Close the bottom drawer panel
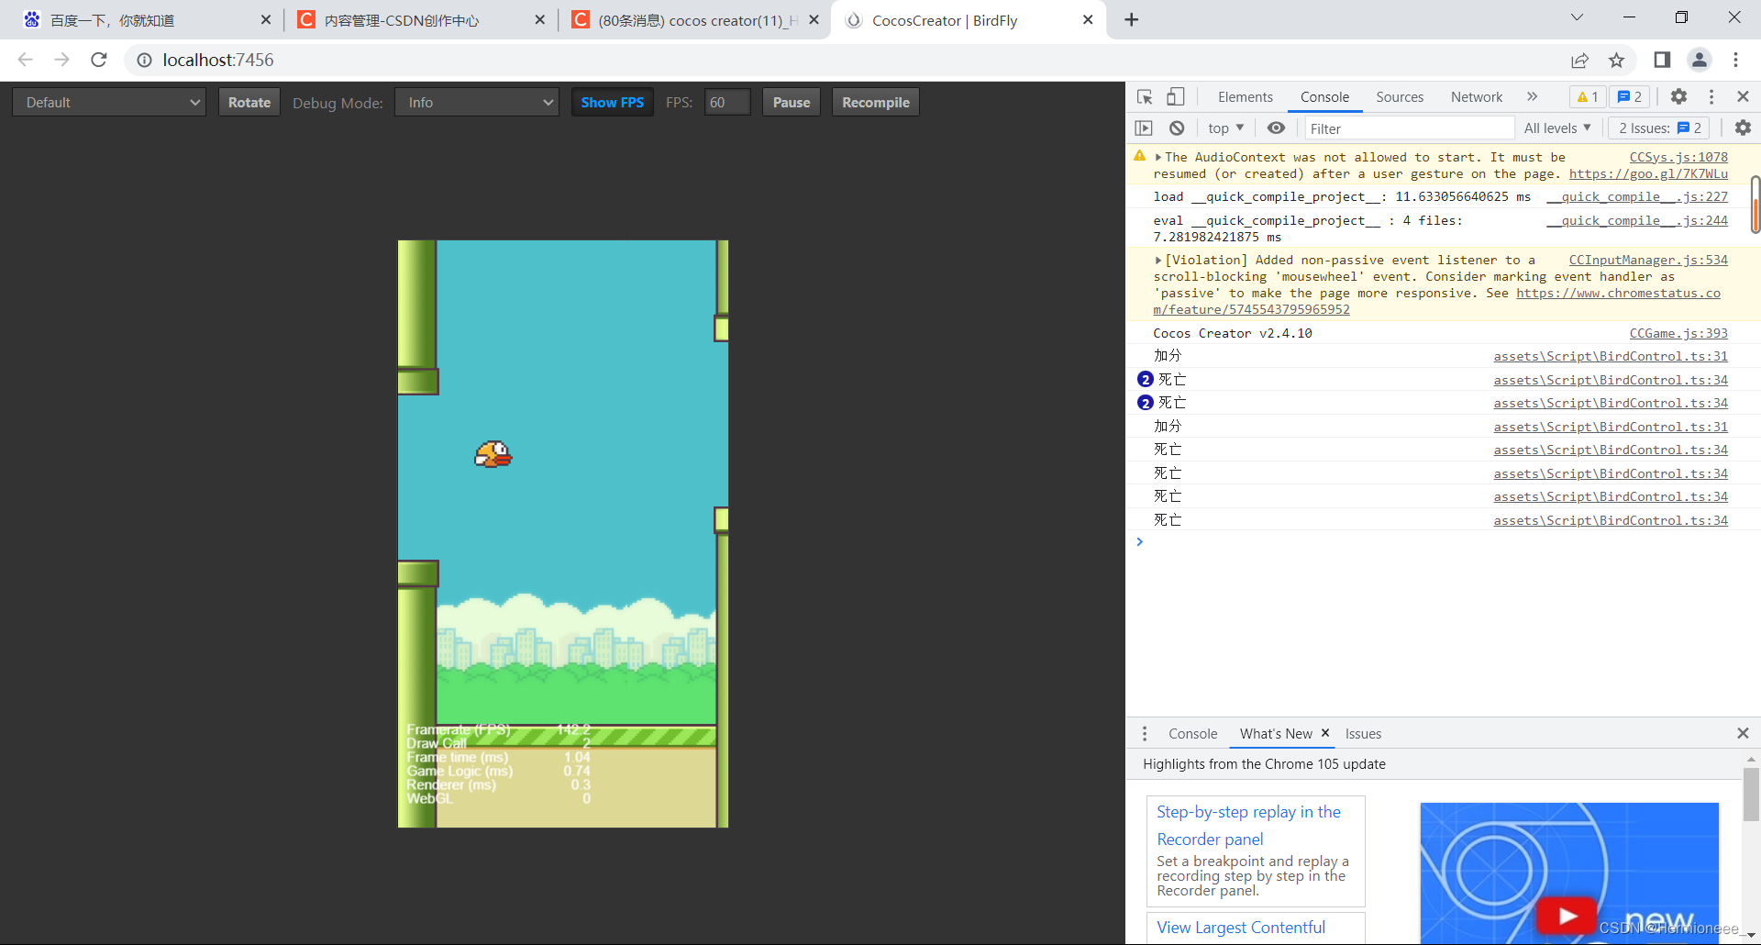 [1743, 733]
